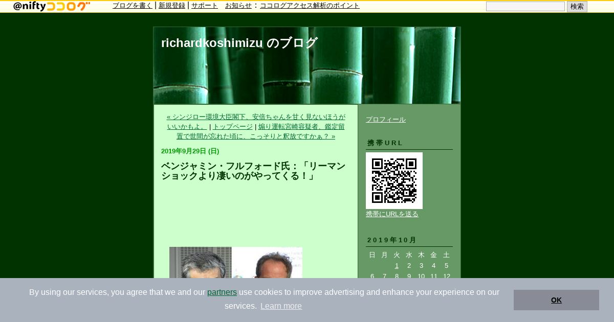
Task: Click the @nifty Cocolog logo
Action: point(52,6)
